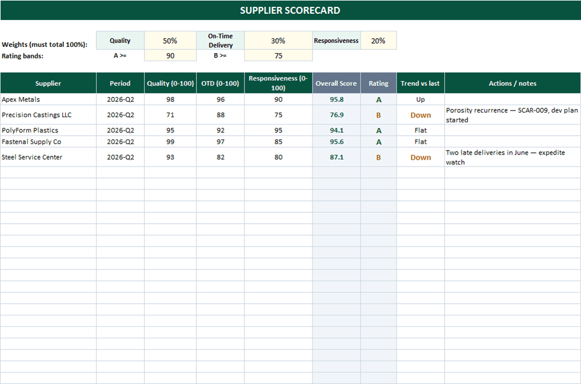The image size is (581, 384).
Task: Click the 'A >=' label cell
Action: [120, 56]
